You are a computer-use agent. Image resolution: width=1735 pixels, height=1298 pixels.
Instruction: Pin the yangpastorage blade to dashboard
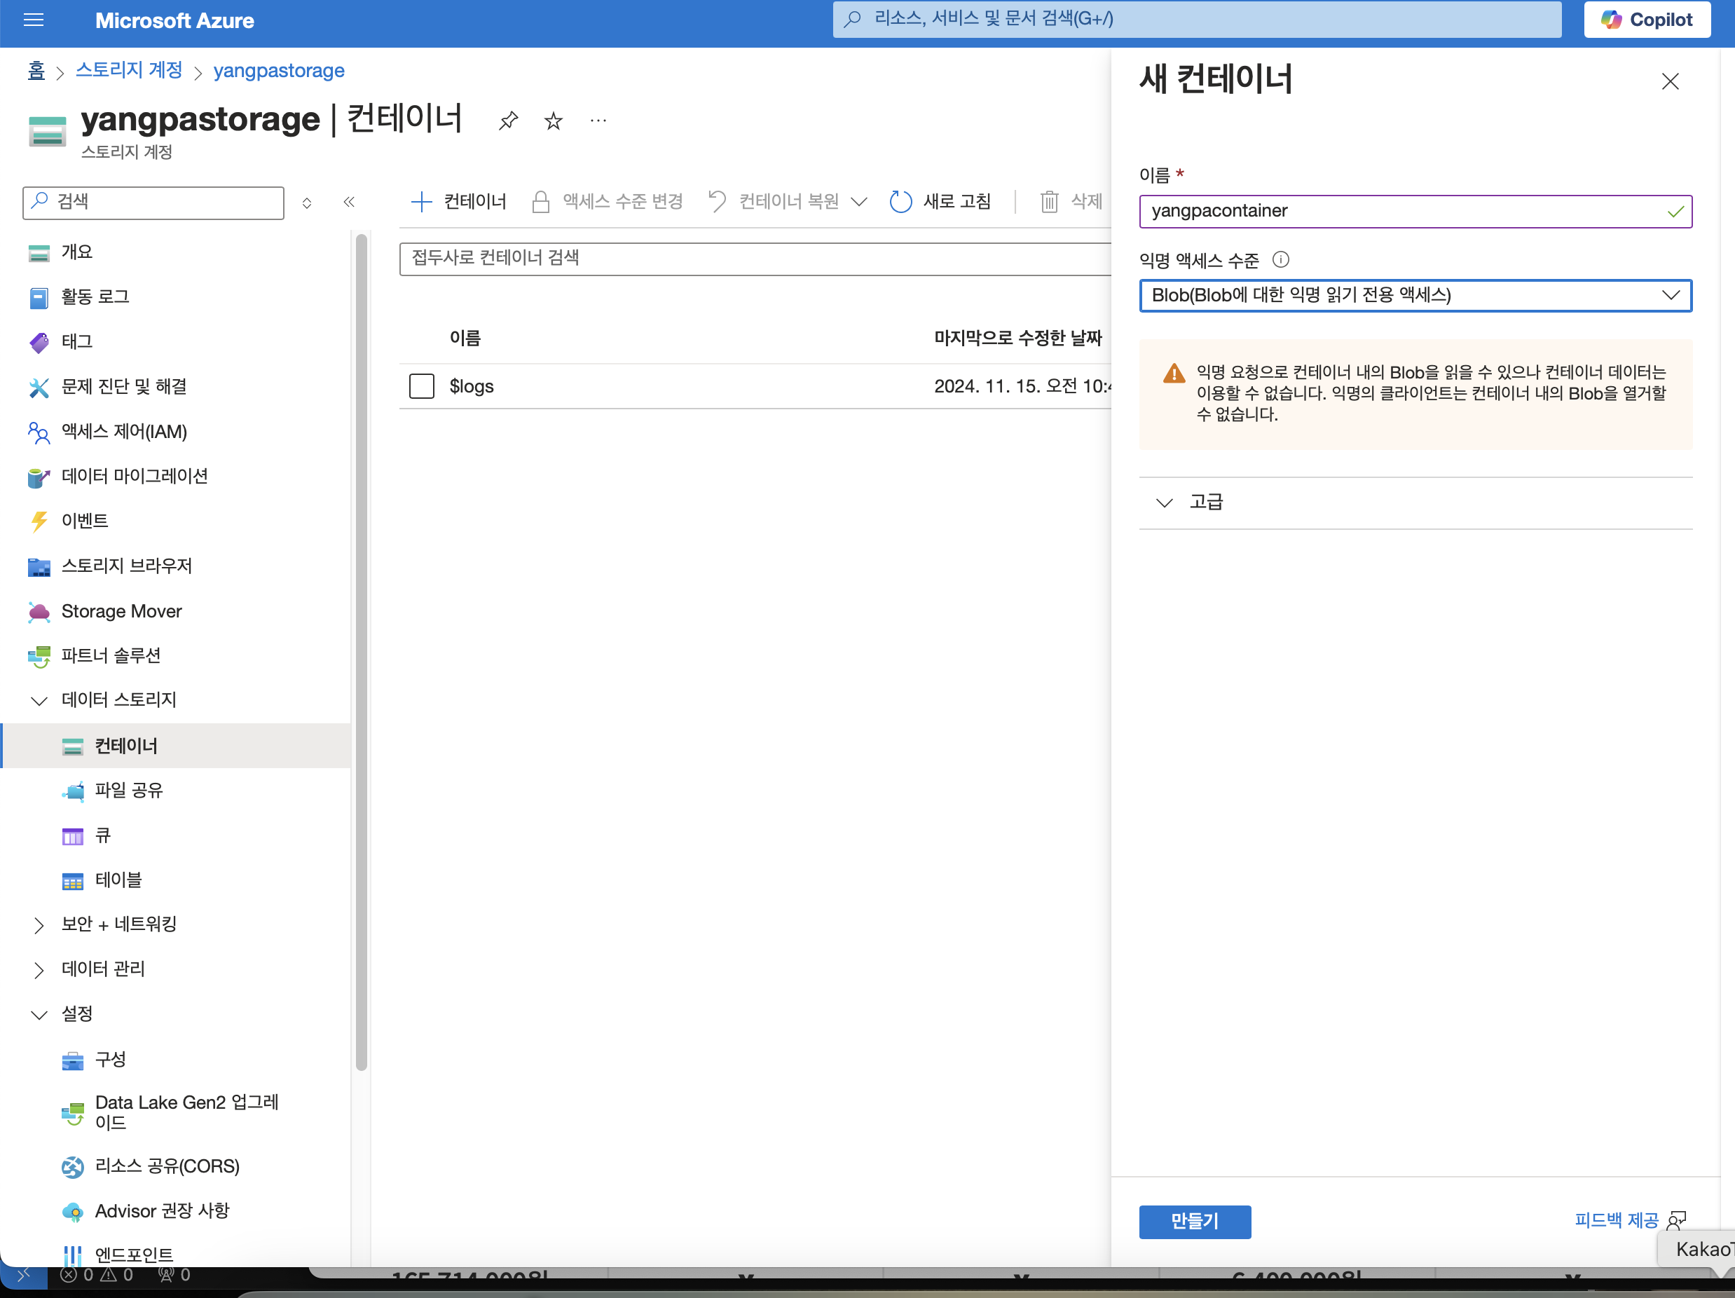(x=508, y=121)
